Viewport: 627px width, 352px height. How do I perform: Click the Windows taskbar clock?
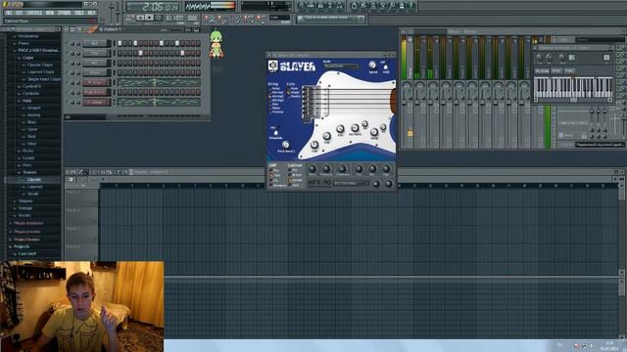610,345
